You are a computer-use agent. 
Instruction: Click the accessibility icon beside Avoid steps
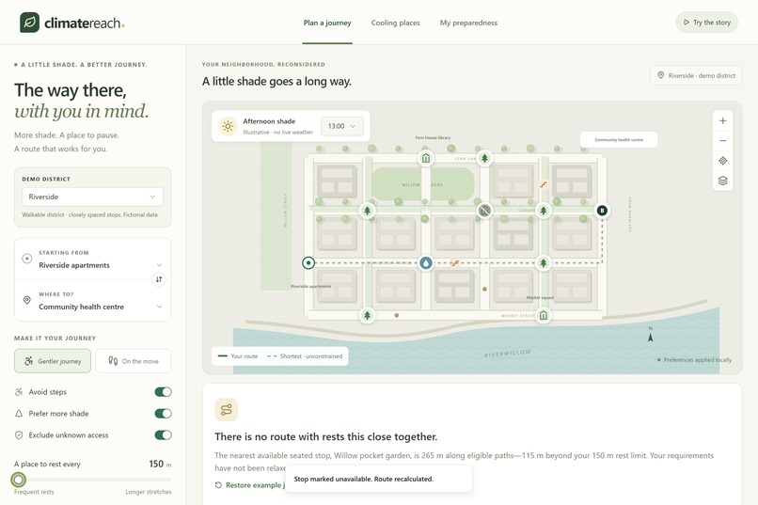tap(19, 392)
